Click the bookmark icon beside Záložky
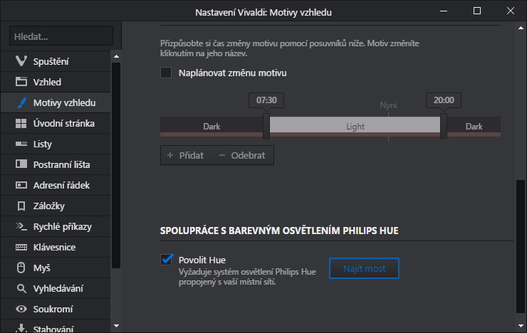Viewport: 527px width, 333px height. (x=21, y=206)
